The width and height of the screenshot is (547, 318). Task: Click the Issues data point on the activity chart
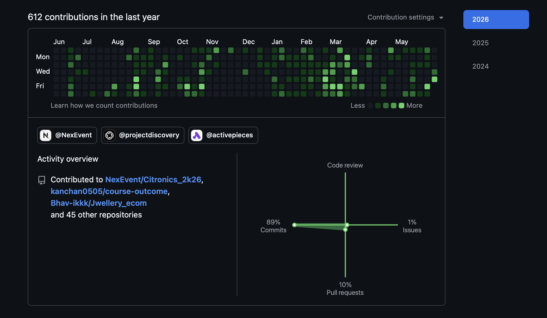coord(347,225)
